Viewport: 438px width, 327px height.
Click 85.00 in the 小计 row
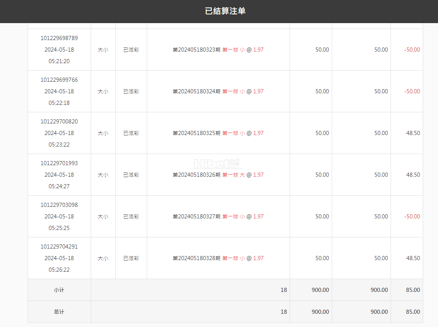pyautogui.click(x=413, y=290)
